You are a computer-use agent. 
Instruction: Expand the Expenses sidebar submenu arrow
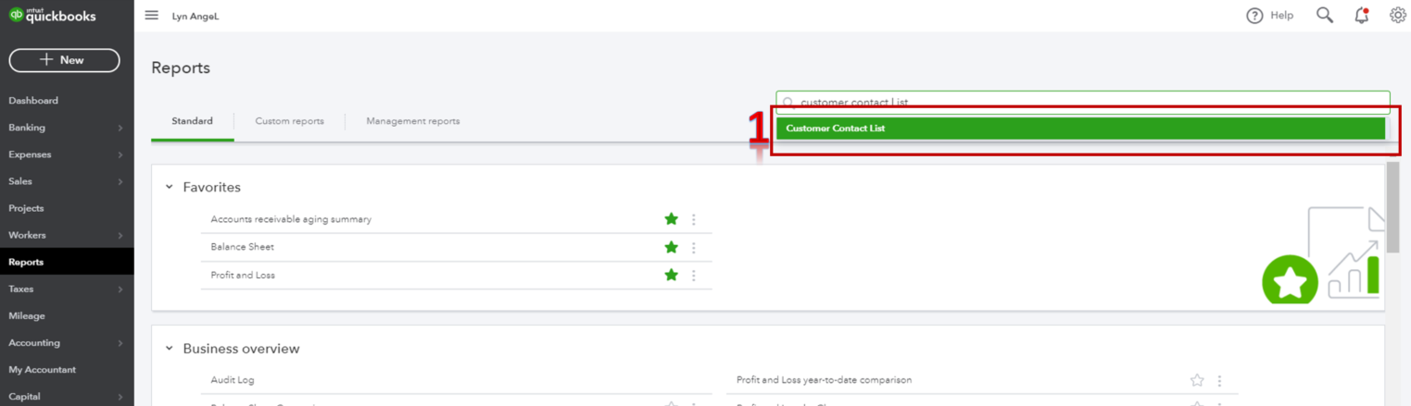(x=120, y=154)
